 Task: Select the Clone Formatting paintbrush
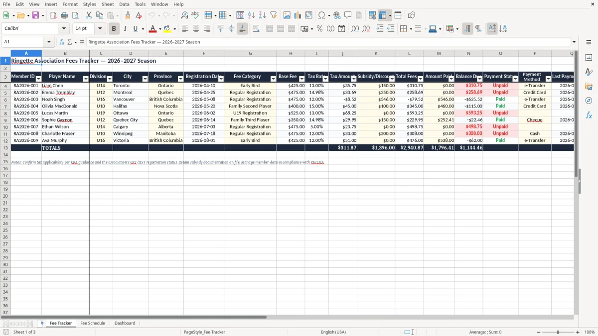tap(128, 15)
